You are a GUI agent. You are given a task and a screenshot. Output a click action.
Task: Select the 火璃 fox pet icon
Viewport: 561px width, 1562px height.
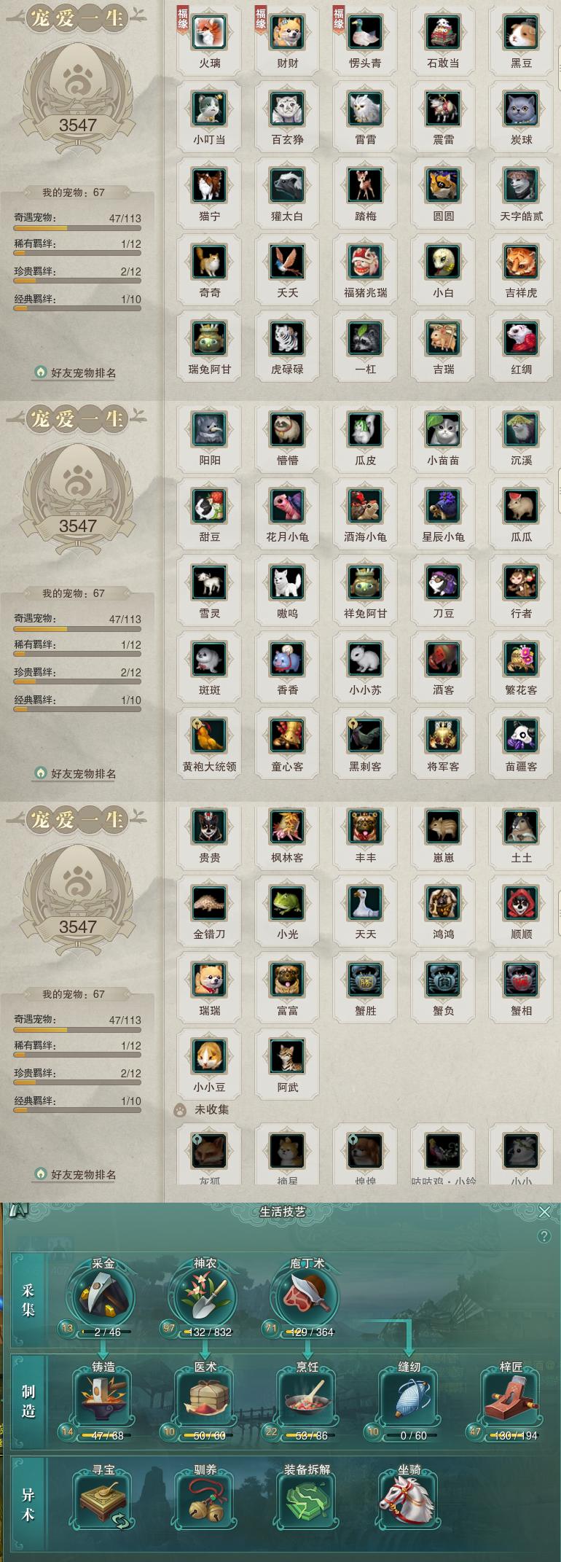[209, 33]
